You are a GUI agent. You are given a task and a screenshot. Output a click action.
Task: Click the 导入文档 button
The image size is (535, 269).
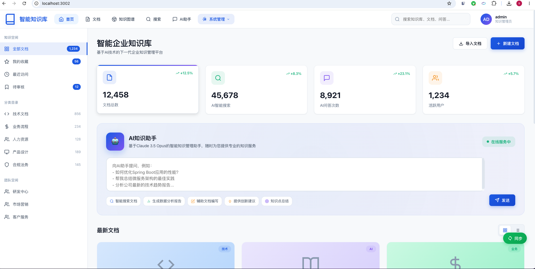pos(470,44)
